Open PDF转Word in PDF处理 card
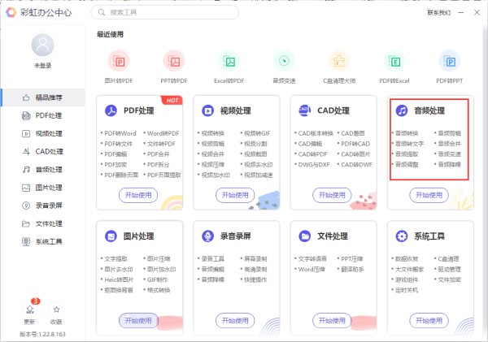This screenshot has width=488, height=342. 120,133
